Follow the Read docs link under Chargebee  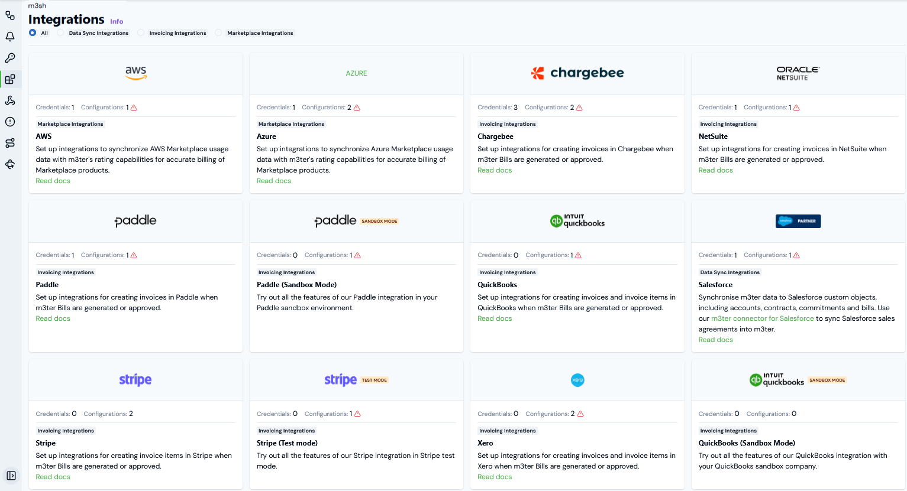(495, 170)
